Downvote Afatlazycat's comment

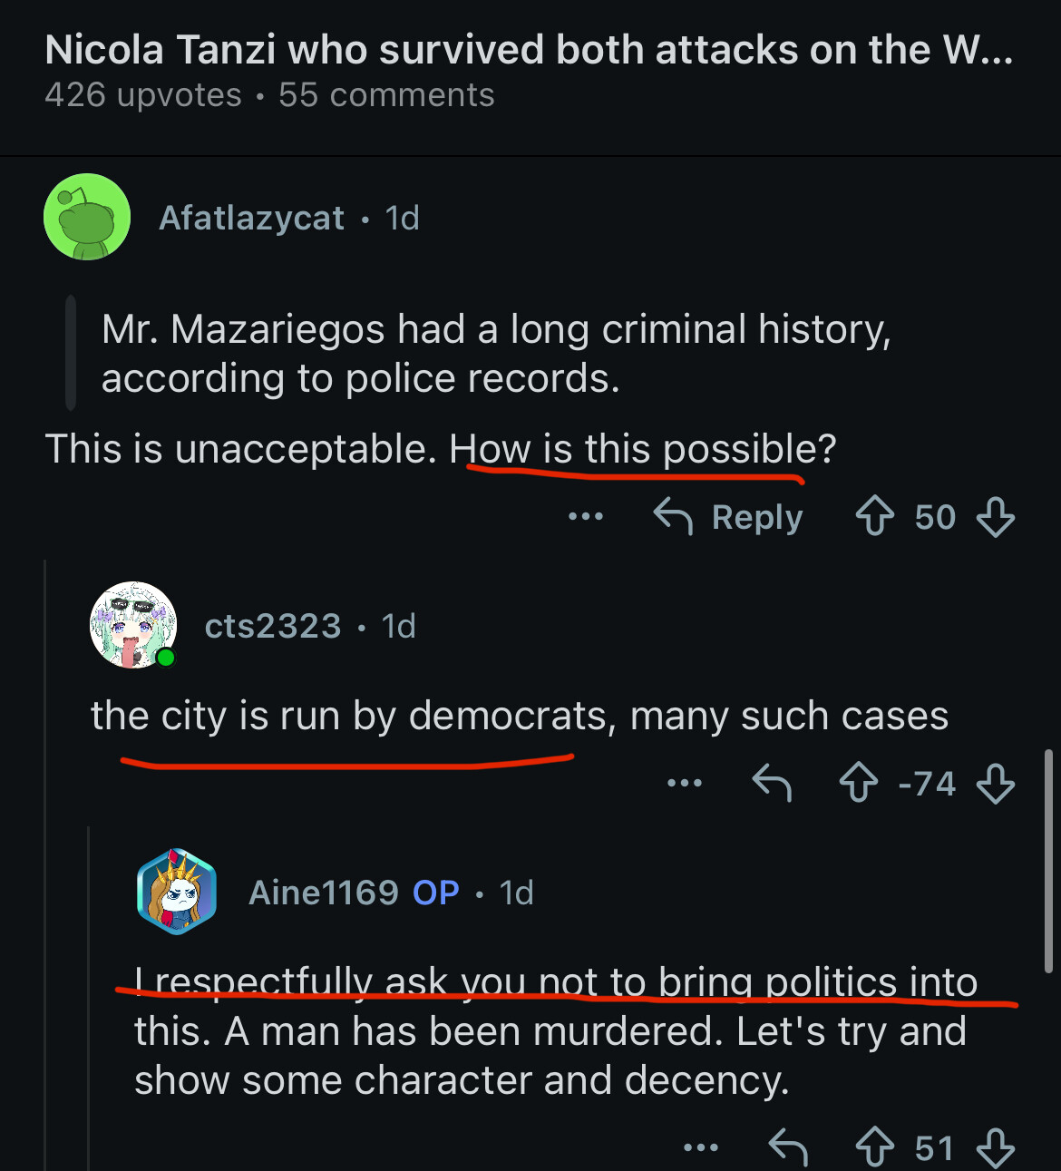pos(996,517)
